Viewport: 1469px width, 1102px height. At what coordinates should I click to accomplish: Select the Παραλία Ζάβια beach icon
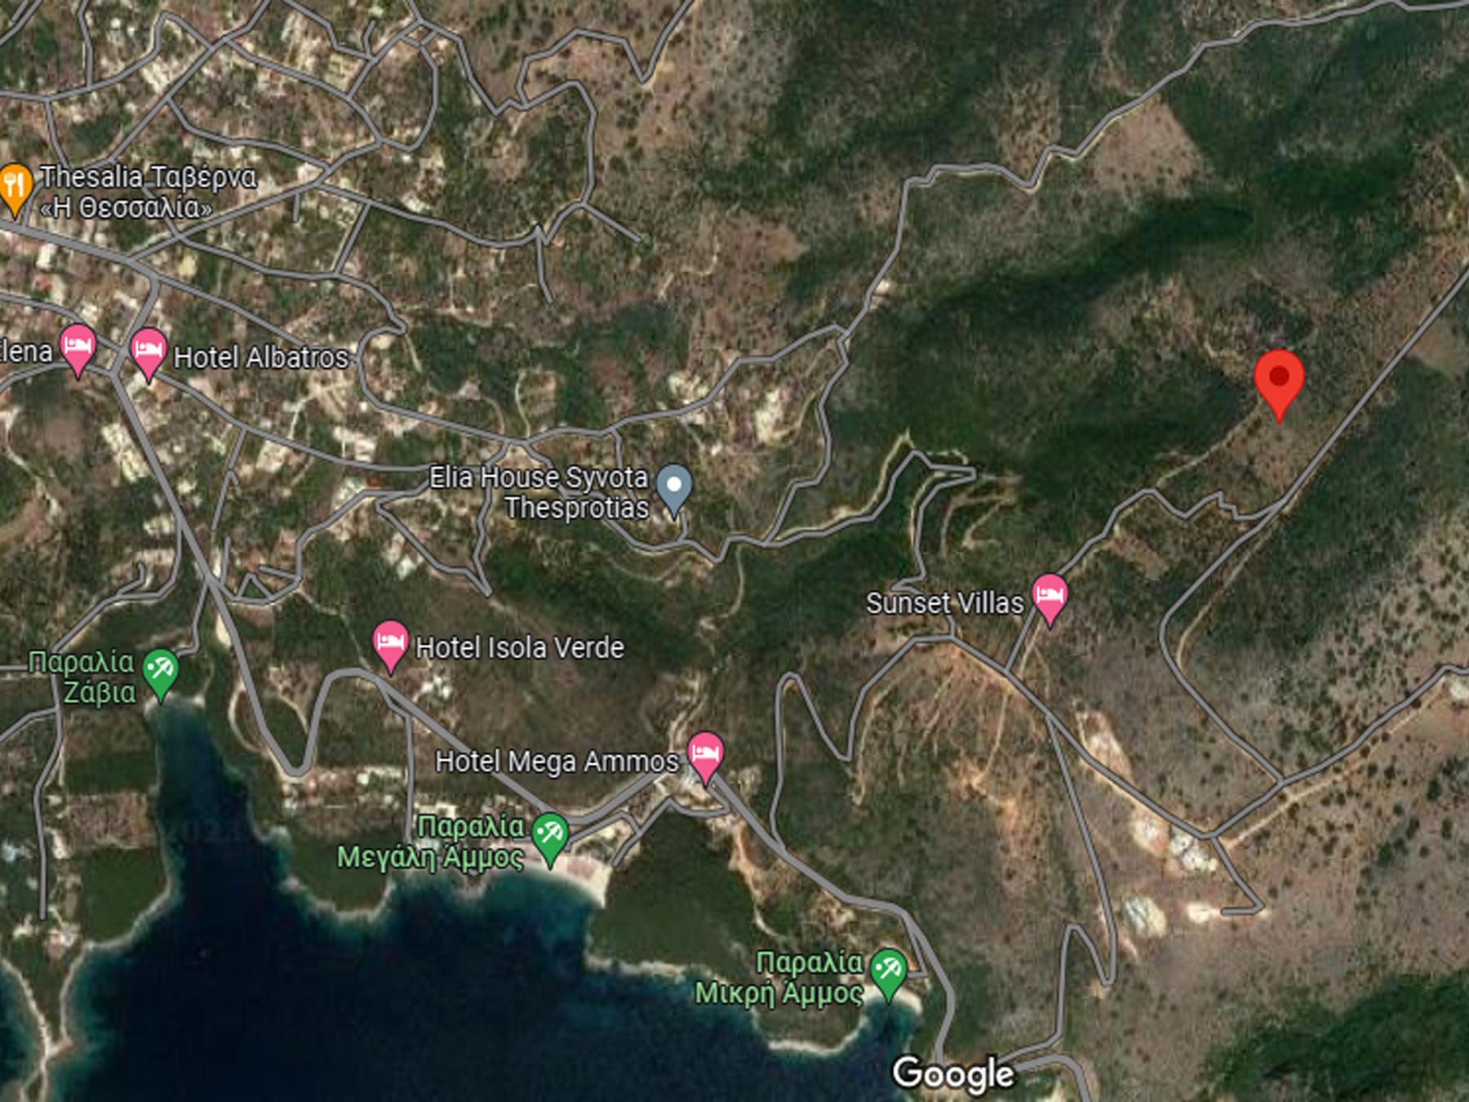click(x=160, y=674)
